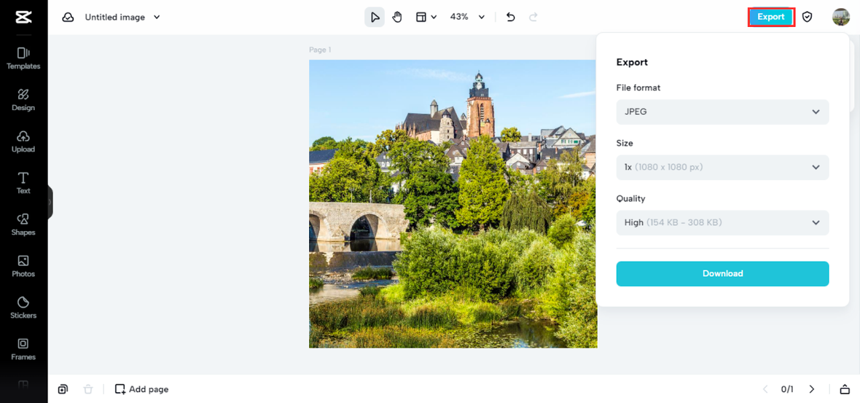Go to the next page arrow
The image size is (860, 403).
[812, 389]
